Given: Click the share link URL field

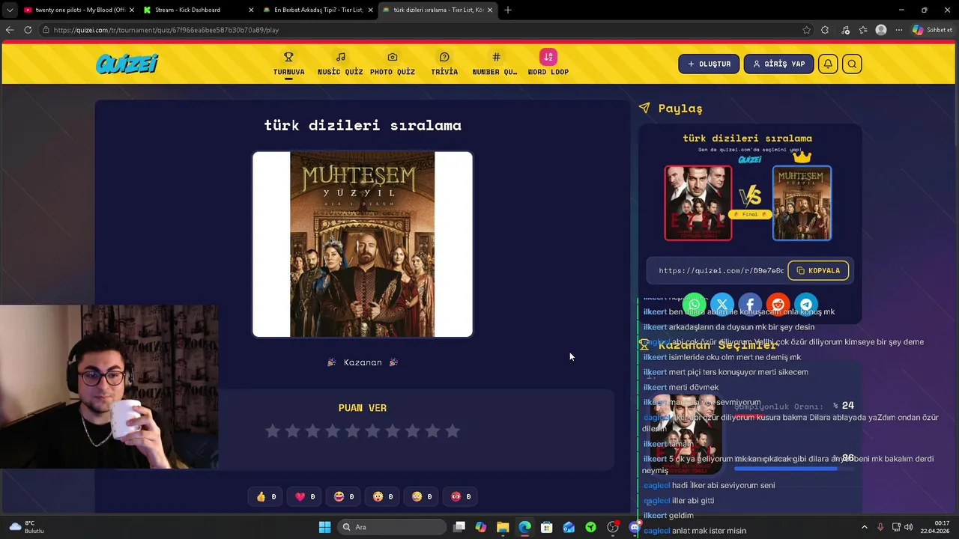Looking at the screenshot, I should click(719, 270).
